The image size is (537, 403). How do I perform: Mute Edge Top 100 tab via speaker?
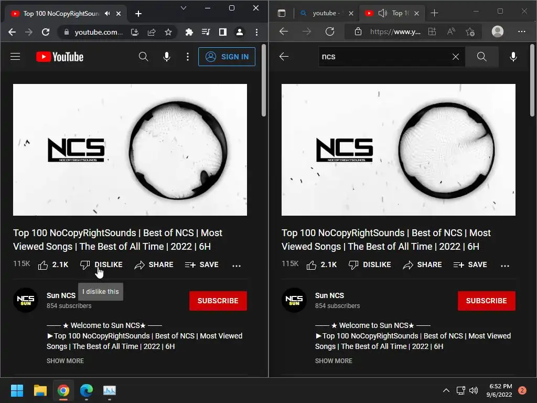tap(382, 13)
